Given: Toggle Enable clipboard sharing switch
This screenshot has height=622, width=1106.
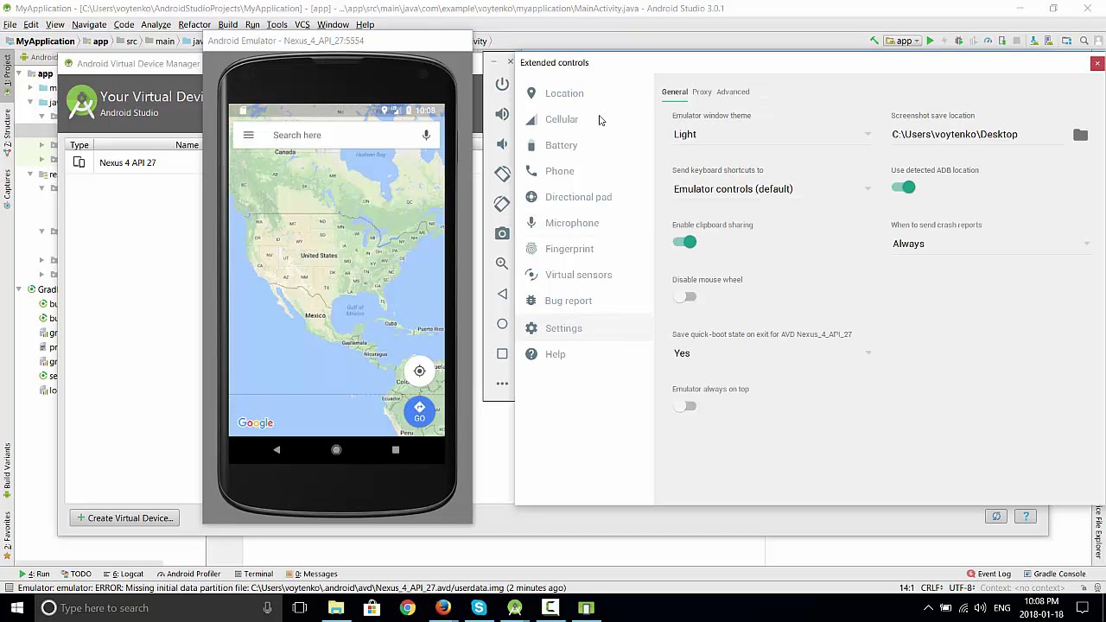Looking at the screenshot, I should tap(684, 242).
